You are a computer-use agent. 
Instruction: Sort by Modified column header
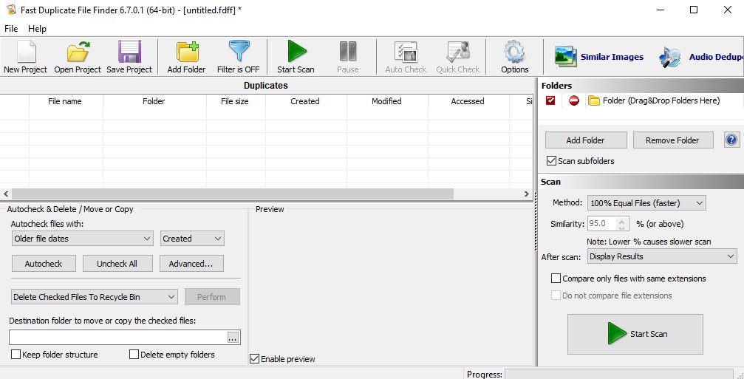(386, 101)
